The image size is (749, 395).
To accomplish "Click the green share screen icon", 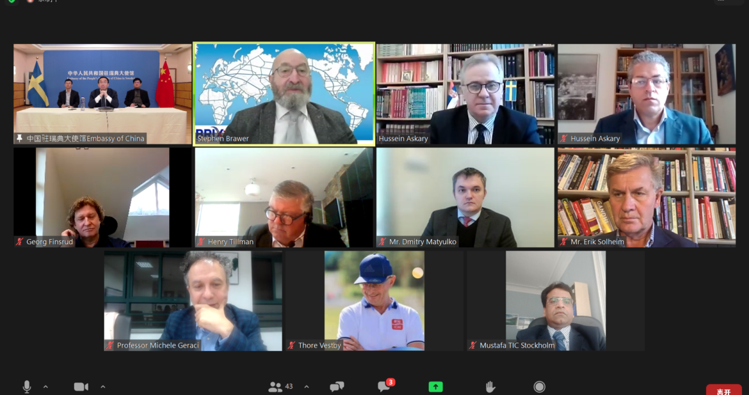I will coord(436,387).
